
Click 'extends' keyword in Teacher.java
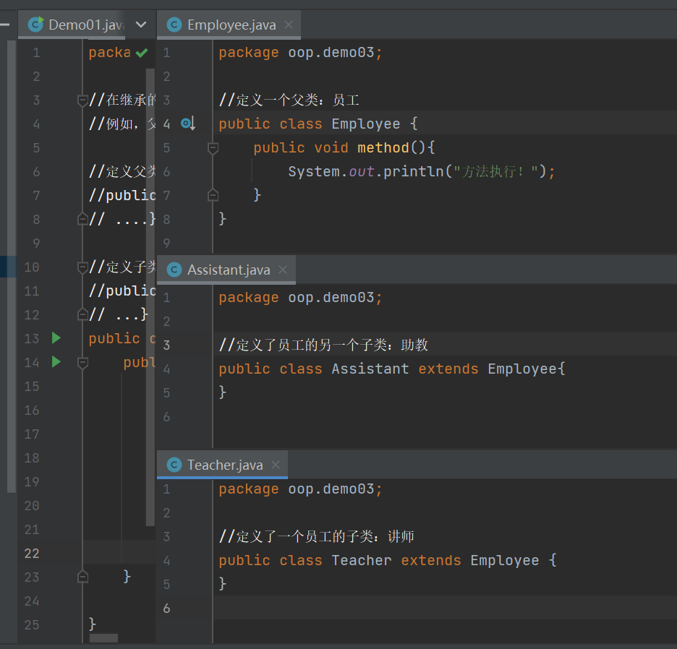tap(431, 561)
